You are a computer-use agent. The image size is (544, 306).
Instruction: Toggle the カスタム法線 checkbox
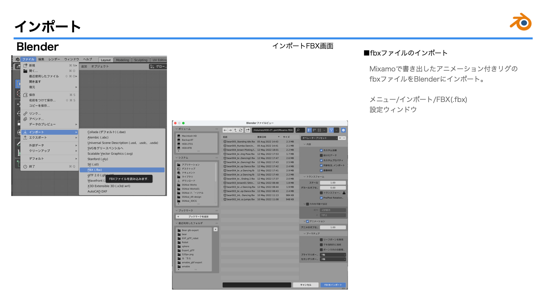tap(321, 150)
